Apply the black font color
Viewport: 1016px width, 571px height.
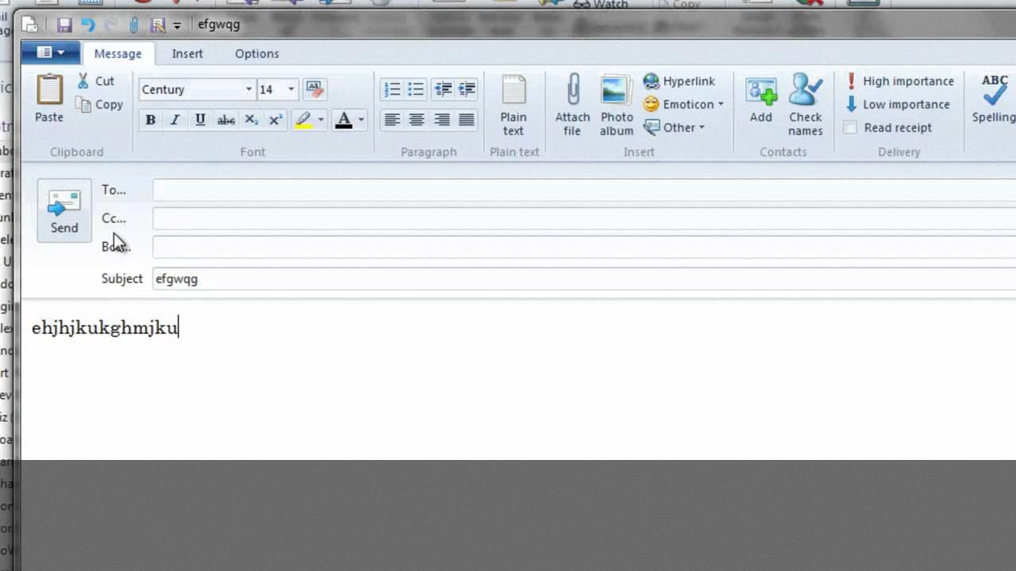coord(344,120)
